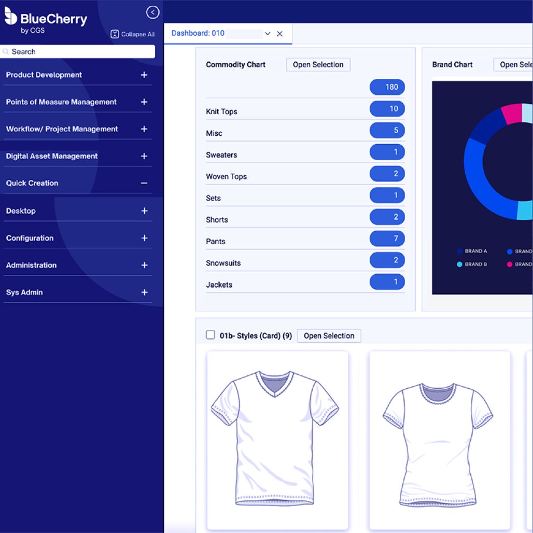
Task: Expand Product Development plus icon
Action: point(144,75)
